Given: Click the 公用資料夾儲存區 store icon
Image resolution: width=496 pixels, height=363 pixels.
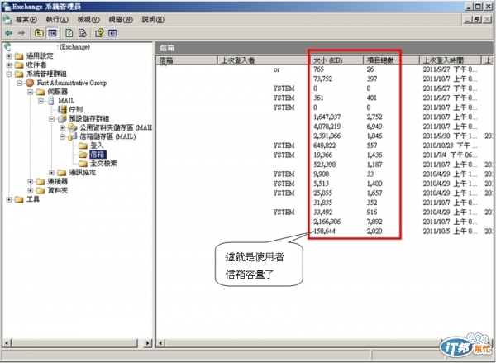Looking at the screenshot, I should pos(73,127).
